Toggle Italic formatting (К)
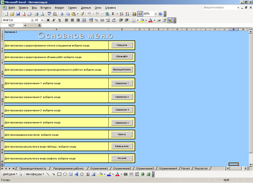 tap(54, 20)
